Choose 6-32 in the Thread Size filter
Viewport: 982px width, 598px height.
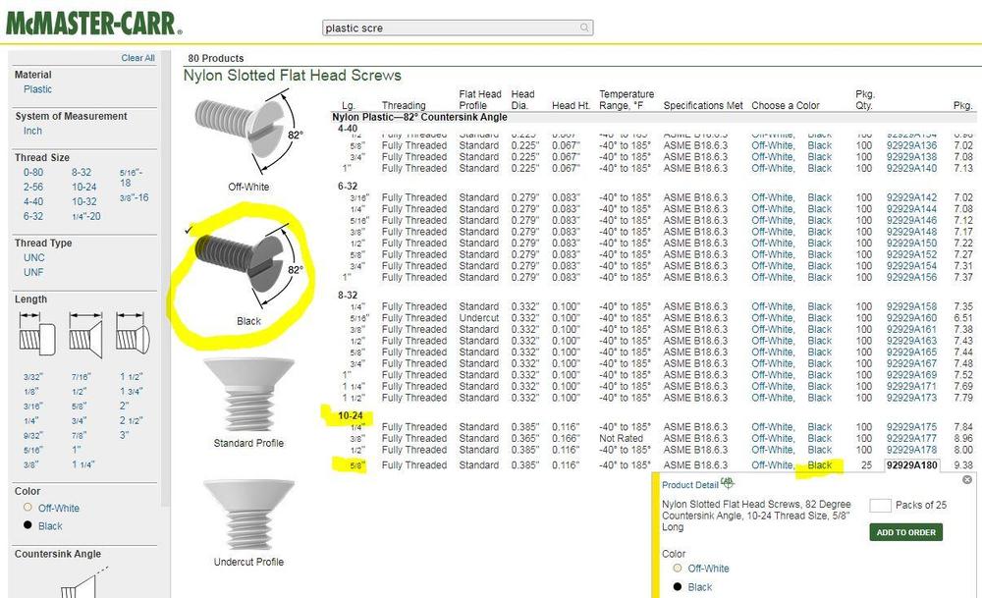click(x=33, y=216)
